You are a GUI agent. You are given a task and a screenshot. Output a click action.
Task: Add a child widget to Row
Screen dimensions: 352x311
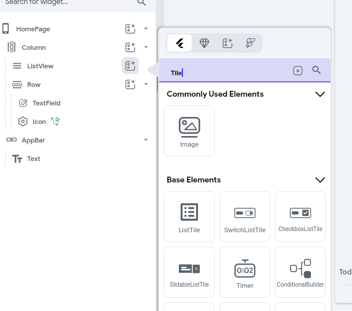[130, 84]
